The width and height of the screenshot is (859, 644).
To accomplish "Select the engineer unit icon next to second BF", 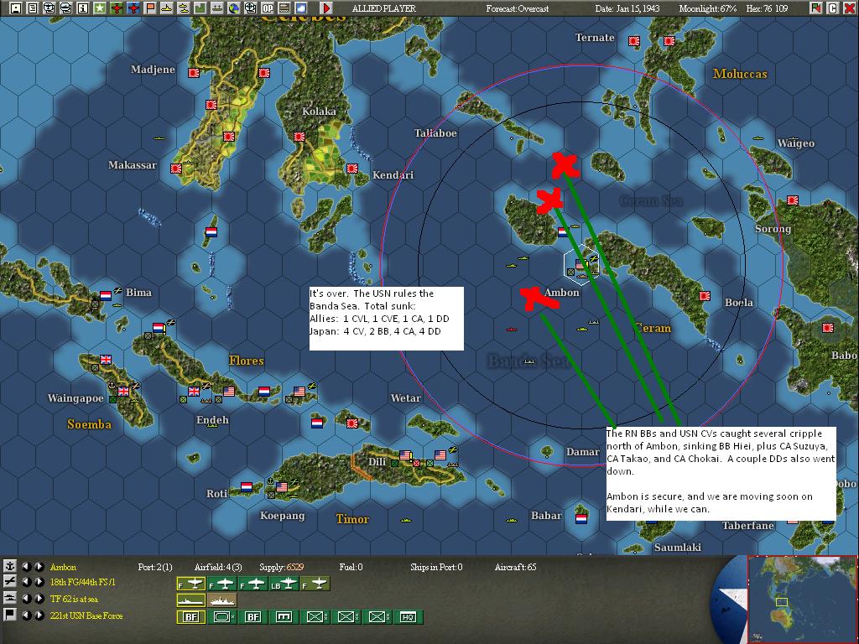I will pyautogui.click(x=284, y=617).
